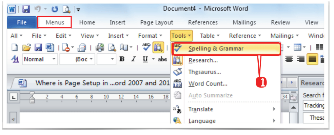The width and height of the screenshot is (334, 135).
Task: Click the Permission restricted document icon
Action: tap(66, 47)
